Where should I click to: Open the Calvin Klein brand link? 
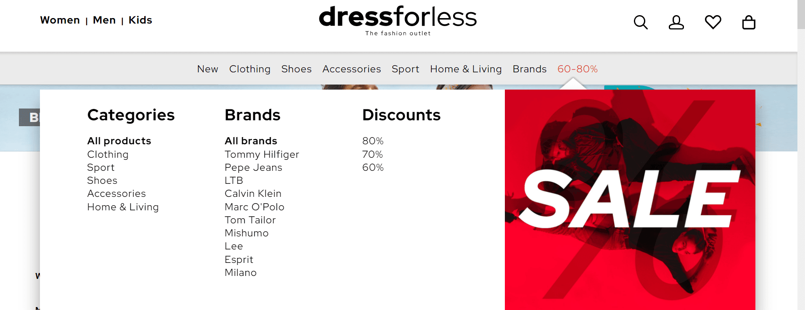pyautogui.click(x=253, y=193)
